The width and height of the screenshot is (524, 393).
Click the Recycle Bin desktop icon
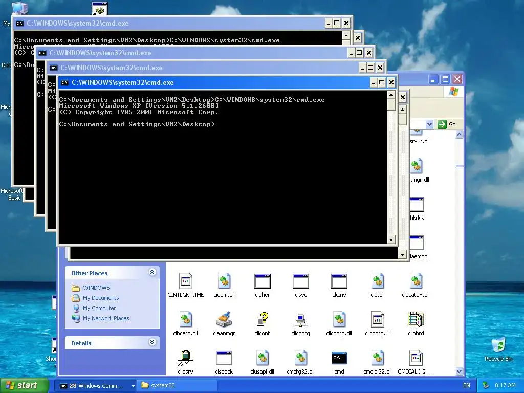[498, 345]
